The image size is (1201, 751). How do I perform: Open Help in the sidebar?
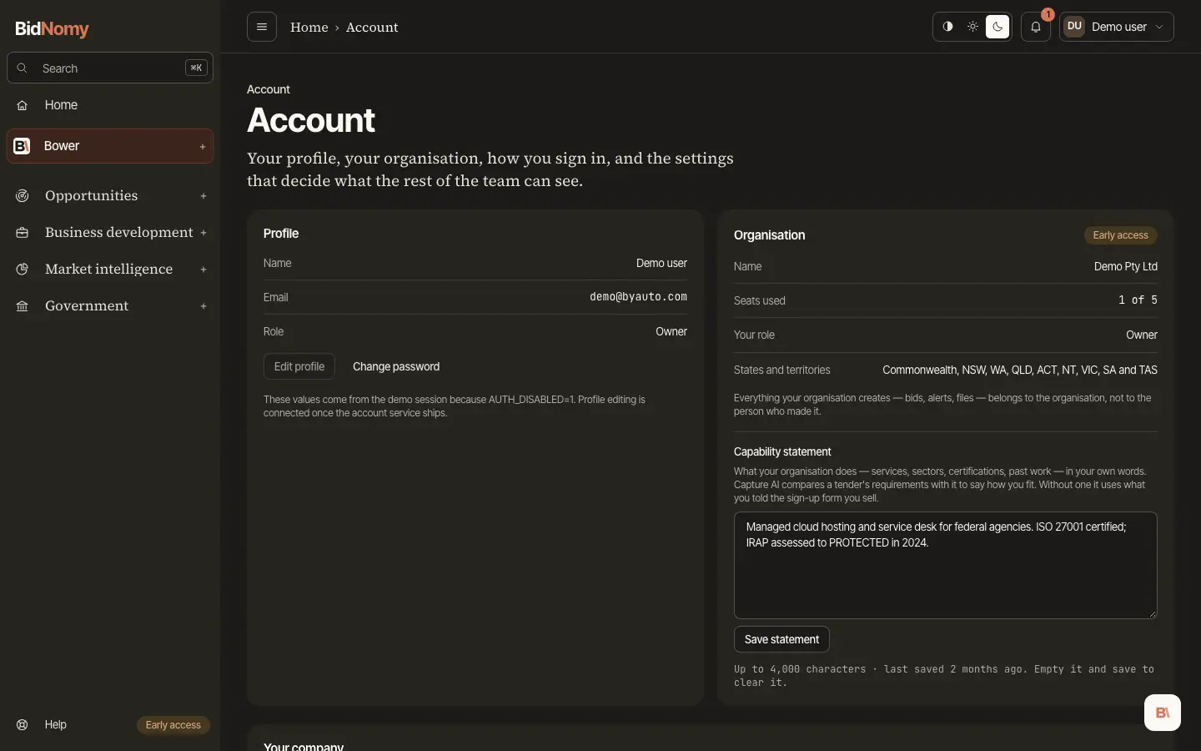55,724
